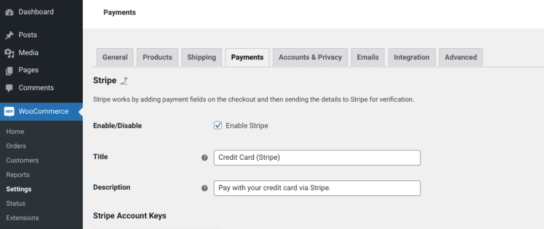The width and height of the screenshot is (544, 229).
Task: Click the Title field with Credit Card (Stripe)
Action: [x=317, y=158]
